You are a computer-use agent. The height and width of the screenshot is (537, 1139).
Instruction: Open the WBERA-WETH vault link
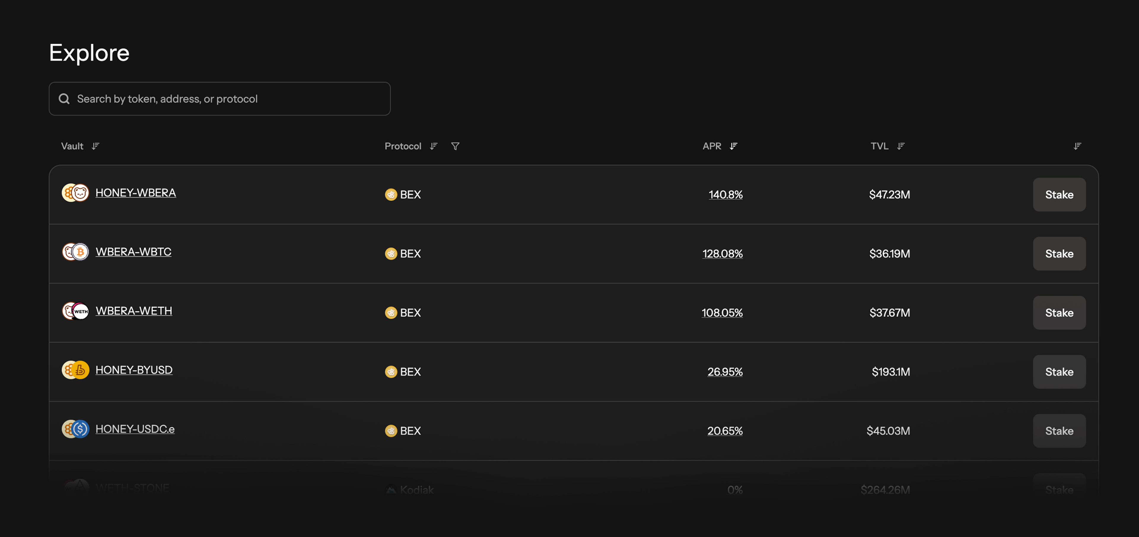(134, 311)
